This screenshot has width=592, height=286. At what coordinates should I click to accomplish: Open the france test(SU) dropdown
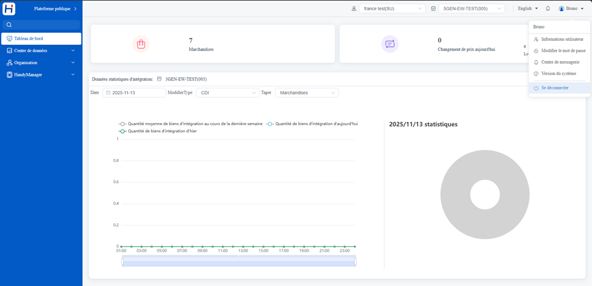pos(392,8)
